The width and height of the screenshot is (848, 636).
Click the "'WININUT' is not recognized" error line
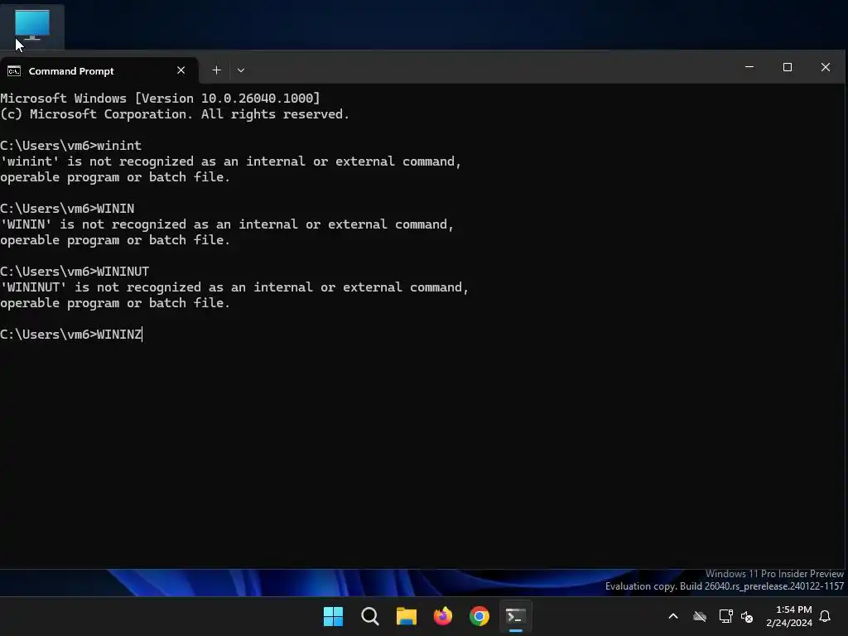pos(234,287)
